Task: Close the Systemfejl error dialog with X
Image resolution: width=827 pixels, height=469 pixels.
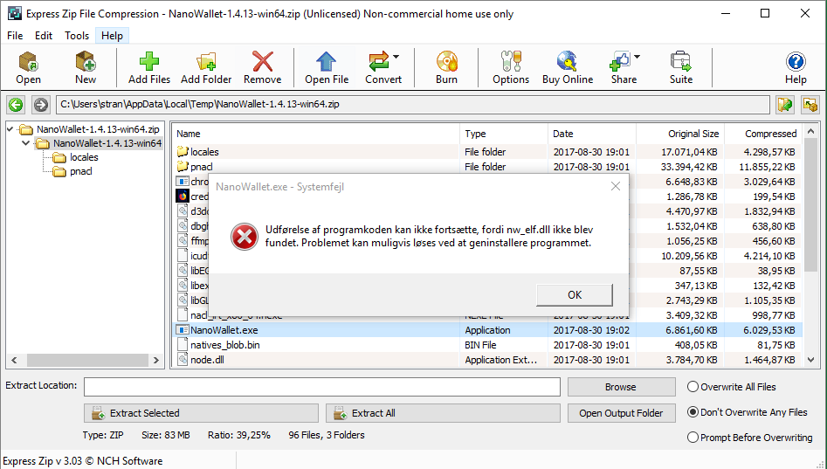Action: pos(616,186)
